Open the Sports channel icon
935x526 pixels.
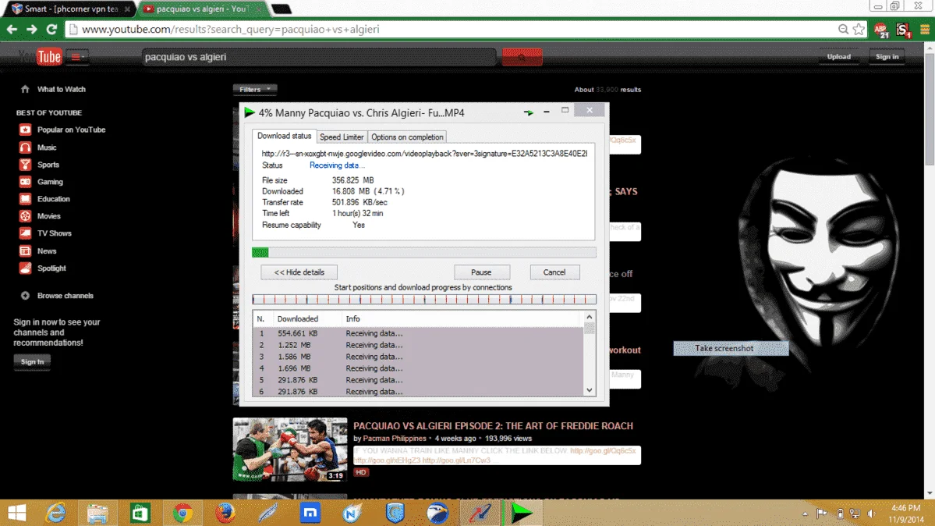click(x=25, y=164)
